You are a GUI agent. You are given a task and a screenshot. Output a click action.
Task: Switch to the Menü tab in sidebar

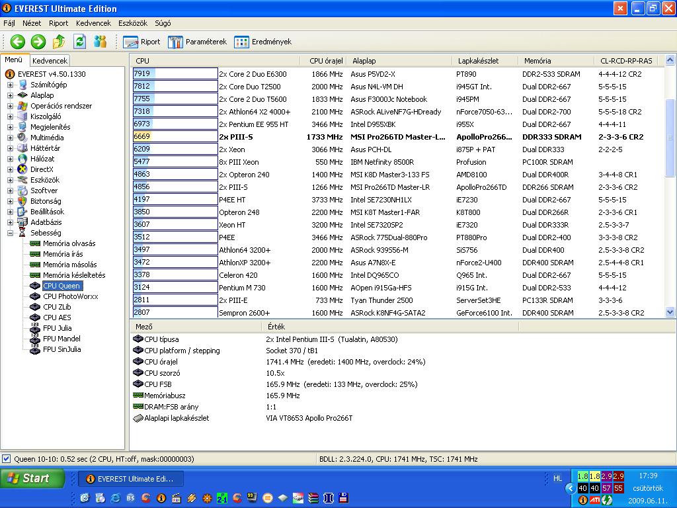click(x=14, y=60)
